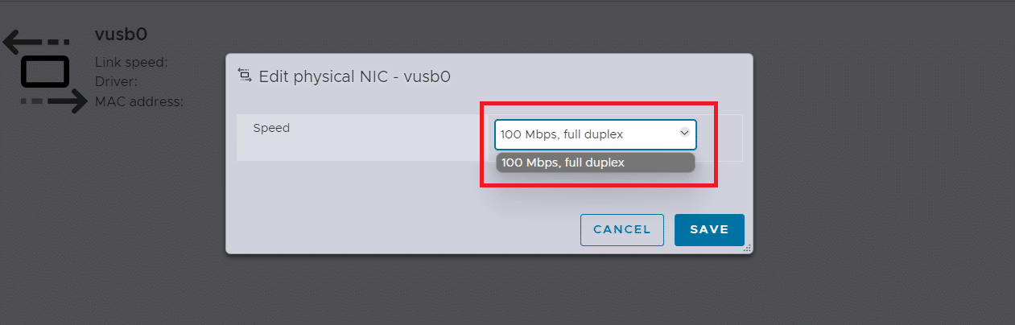Click the rectangle at the NIC icon's center
Image resolution: width=1015 pixels, height=325 pixels.
45,72
